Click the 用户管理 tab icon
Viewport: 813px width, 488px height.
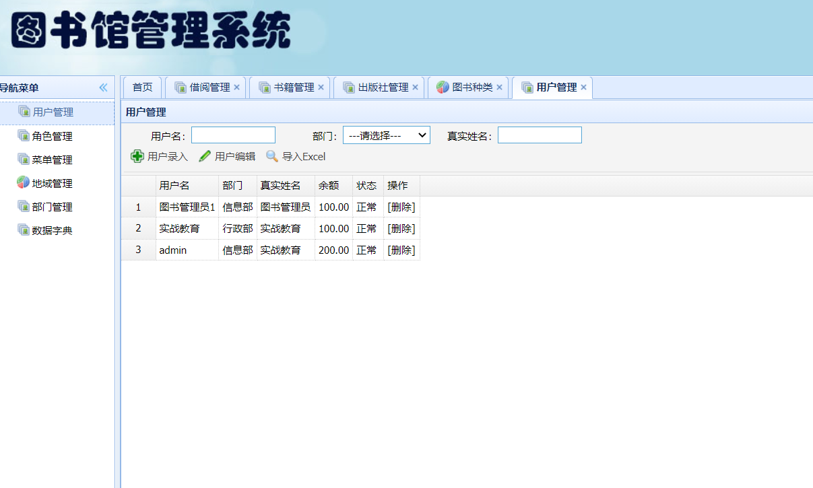pos(527,88)
